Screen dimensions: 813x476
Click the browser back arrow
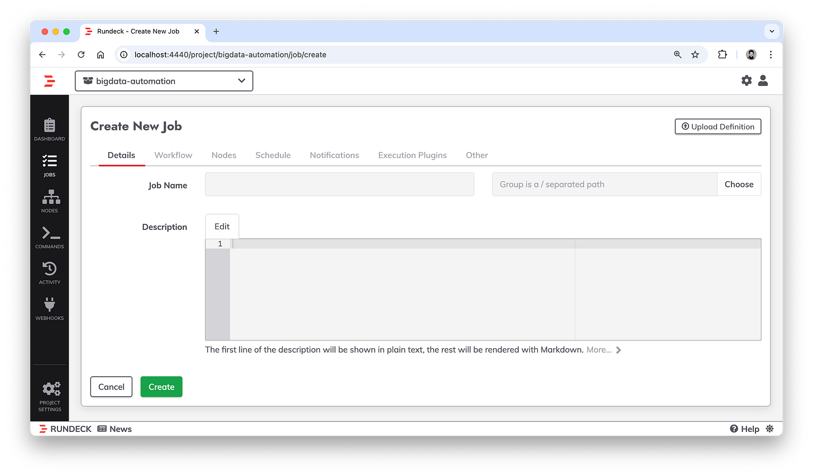tap(42, 55)
